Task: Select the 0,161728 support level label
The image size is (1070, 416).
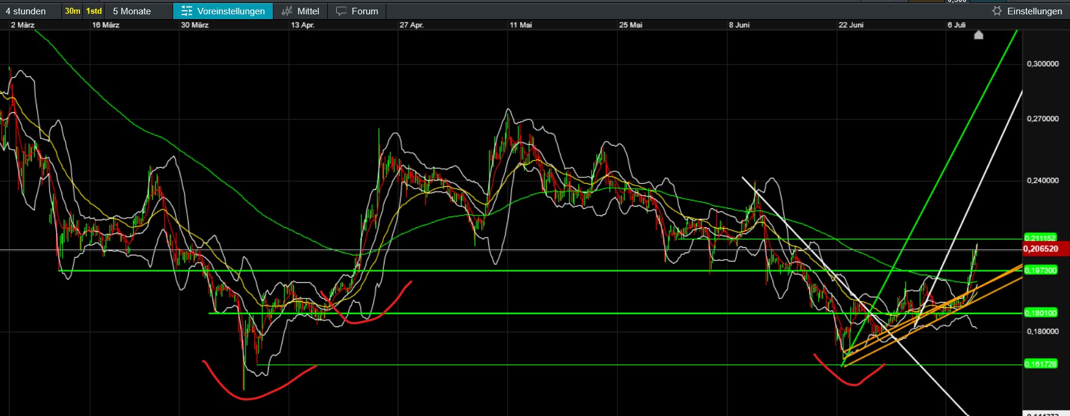Action: click(1040, 363)
